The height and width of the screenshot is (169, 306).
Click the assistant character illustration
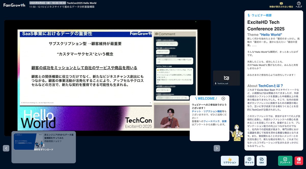click(x=236, y=133)
